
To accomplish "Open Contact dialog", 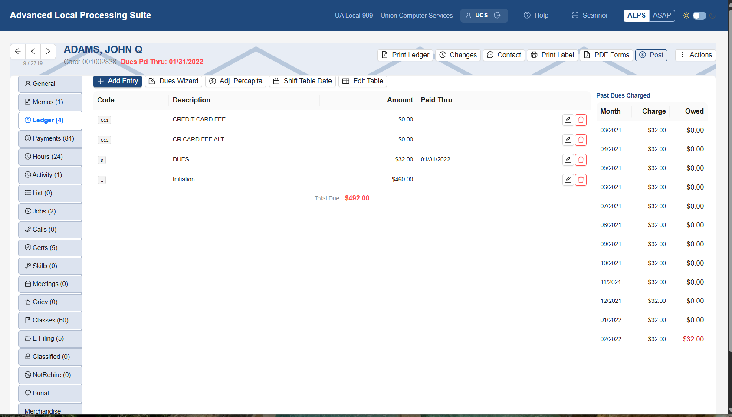I will [x=504, y=55].
